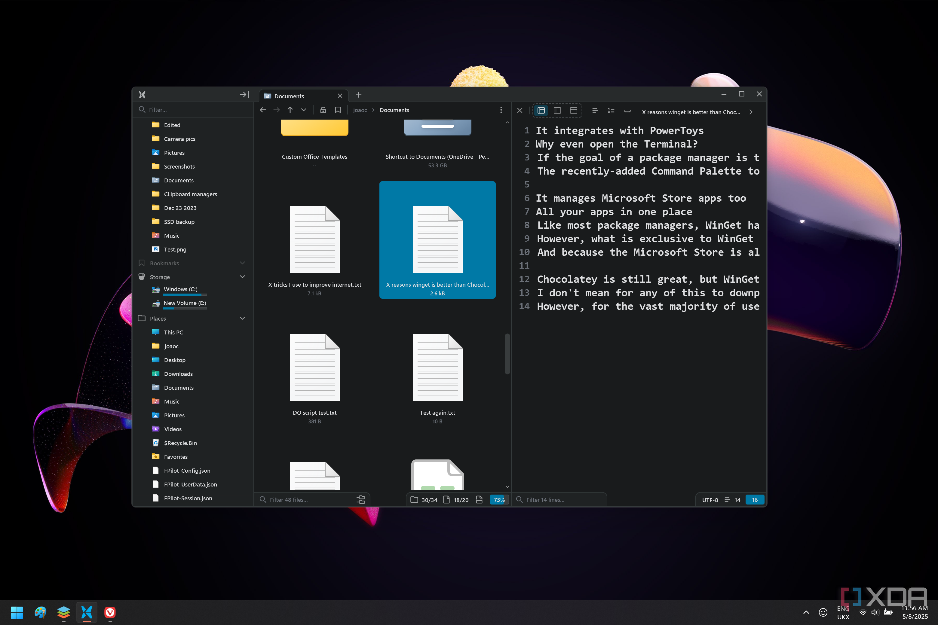Click joaoc in the breadcrumb path

tap(360, 110)
